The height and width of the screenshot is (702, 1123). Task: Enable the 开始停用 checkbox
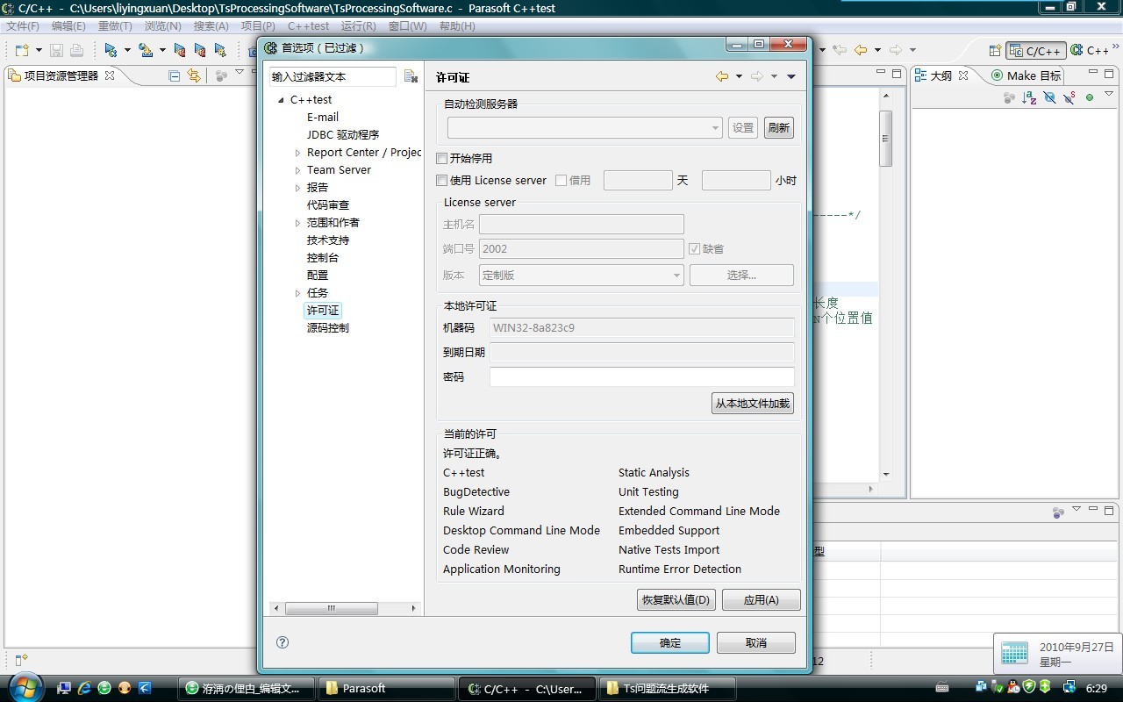[442, 159]
